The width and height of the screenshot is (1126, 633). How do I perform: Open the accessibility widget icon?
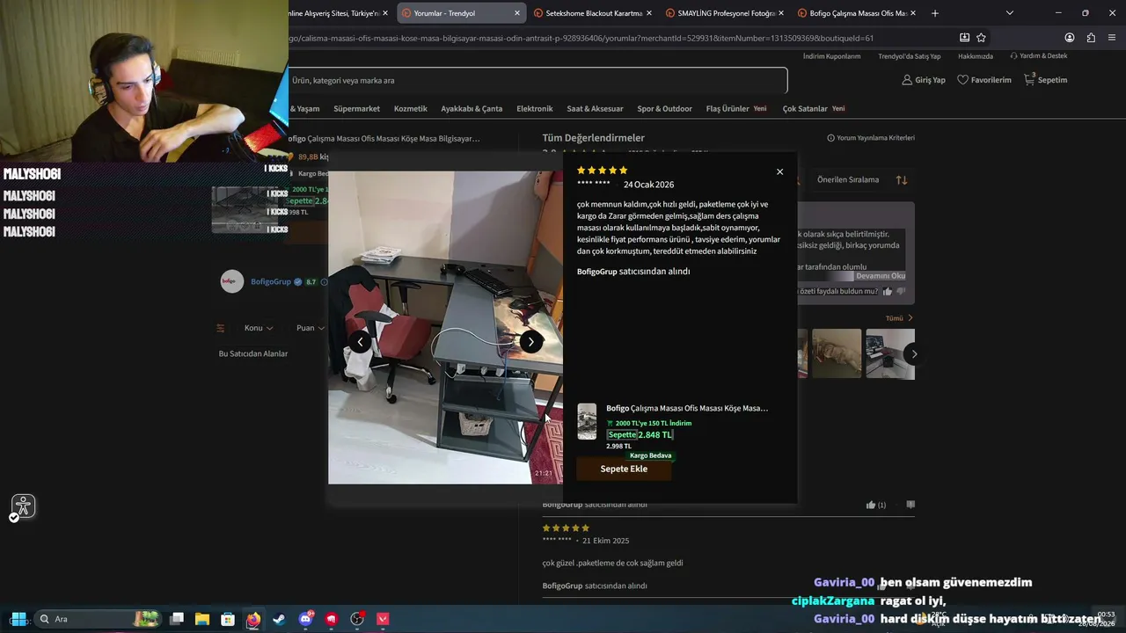tap(23, 506)
